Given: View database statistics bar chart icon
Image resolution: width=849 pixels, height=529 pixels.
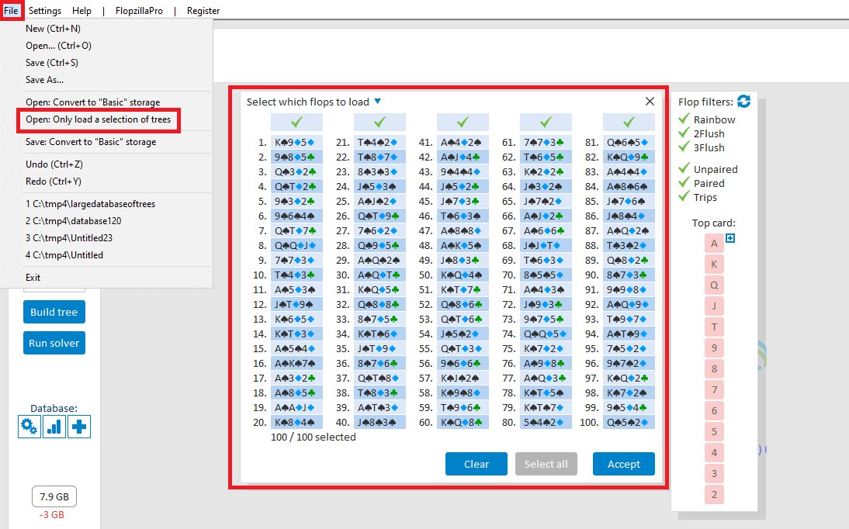Looking at the screenshot, I should click(x=54, y=426).
